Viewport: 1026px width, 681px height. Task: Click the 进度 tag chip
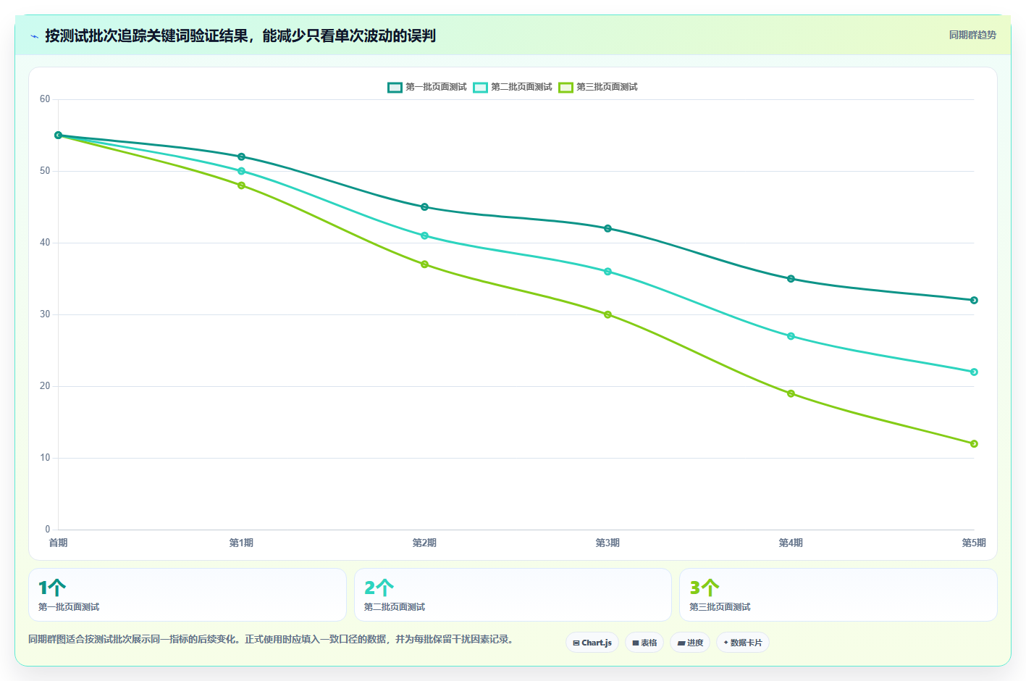(x=690, y=643)
